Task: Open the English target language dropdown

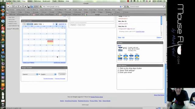Action: coord(48,74)
